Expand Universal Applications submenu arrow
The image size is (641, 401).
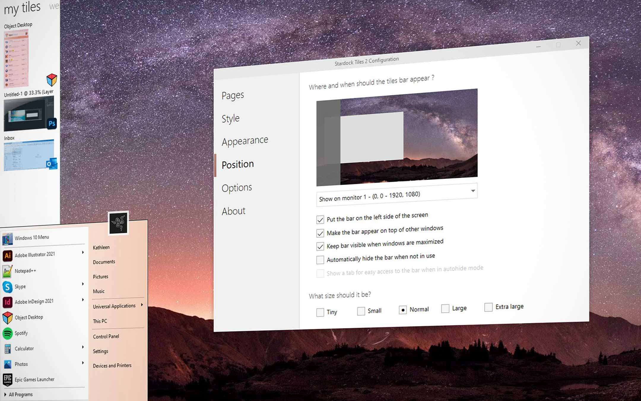(142, 305)
